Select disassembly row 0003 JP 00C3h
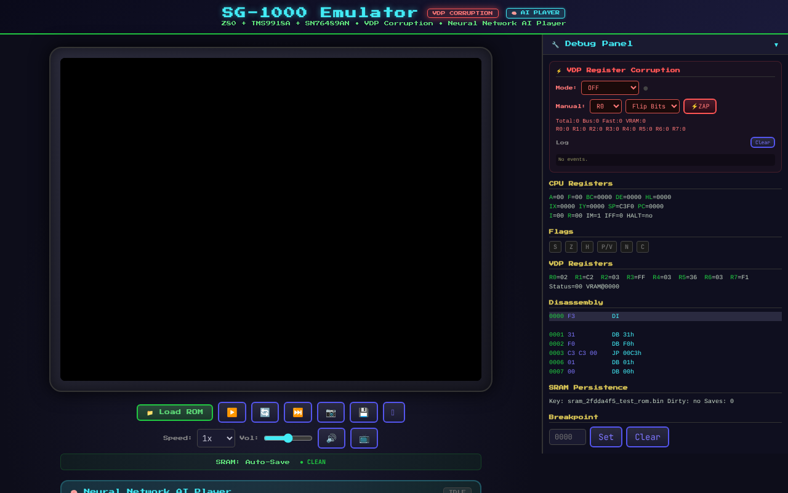 [x=665, y=354]
